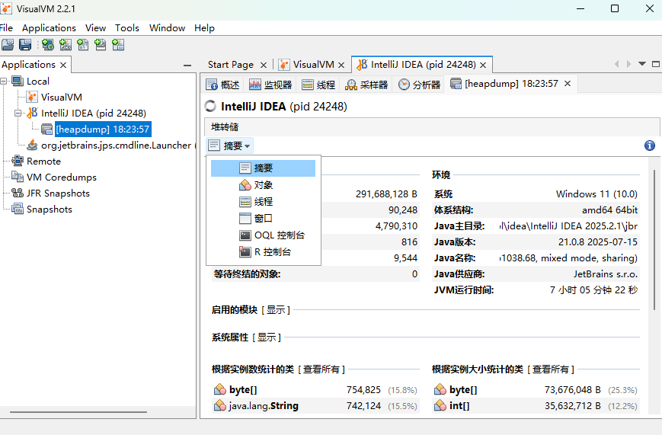Open the document list dropdown arrow
The width and height of the screenshot is (662, 435).
click(642, 64)
